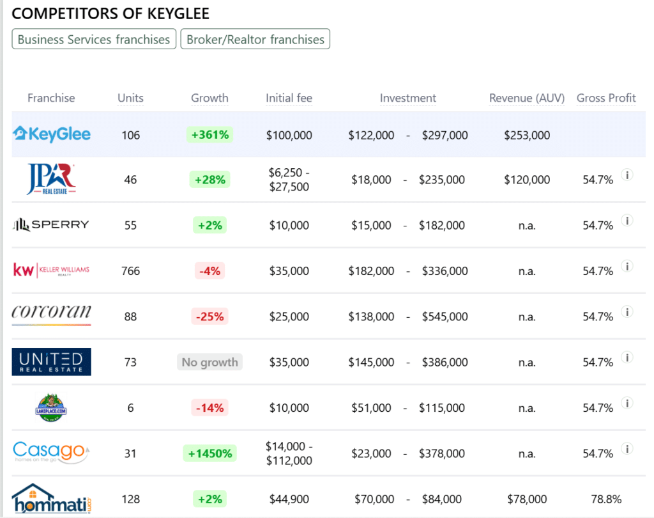
Task: Open the Sperry franchise logo
Action: [51, 224]
